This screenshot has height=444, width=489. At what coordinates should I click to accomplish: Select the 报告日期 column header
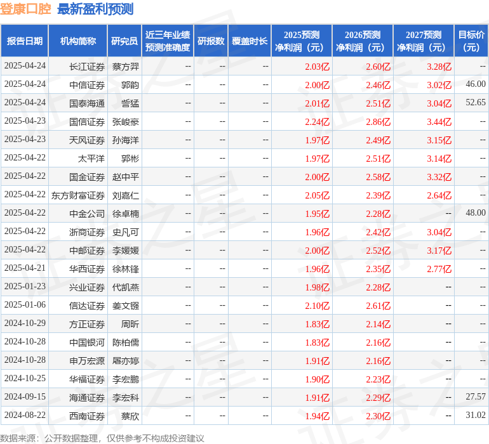point(25,41)
